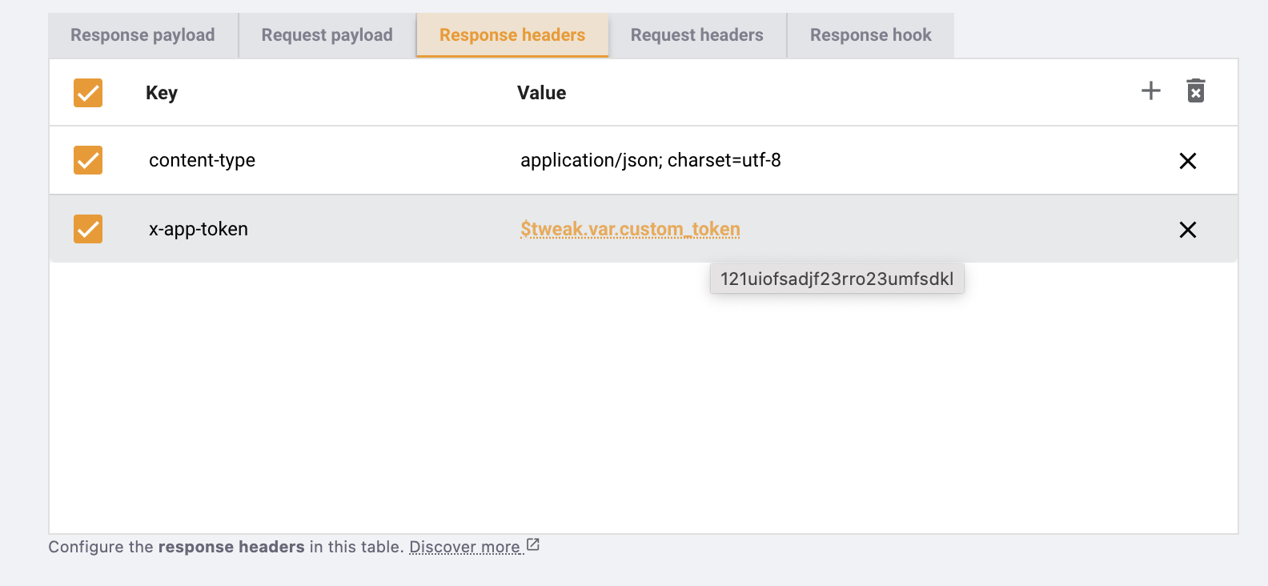The height and width of the screenshot is (586, 1268).
Task: Click the external link icon beside Discover more
Action: click(533, 545)
